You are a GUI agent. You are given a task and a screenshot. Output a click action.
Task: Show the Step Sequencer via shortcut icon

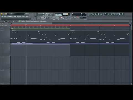[93, 14]
